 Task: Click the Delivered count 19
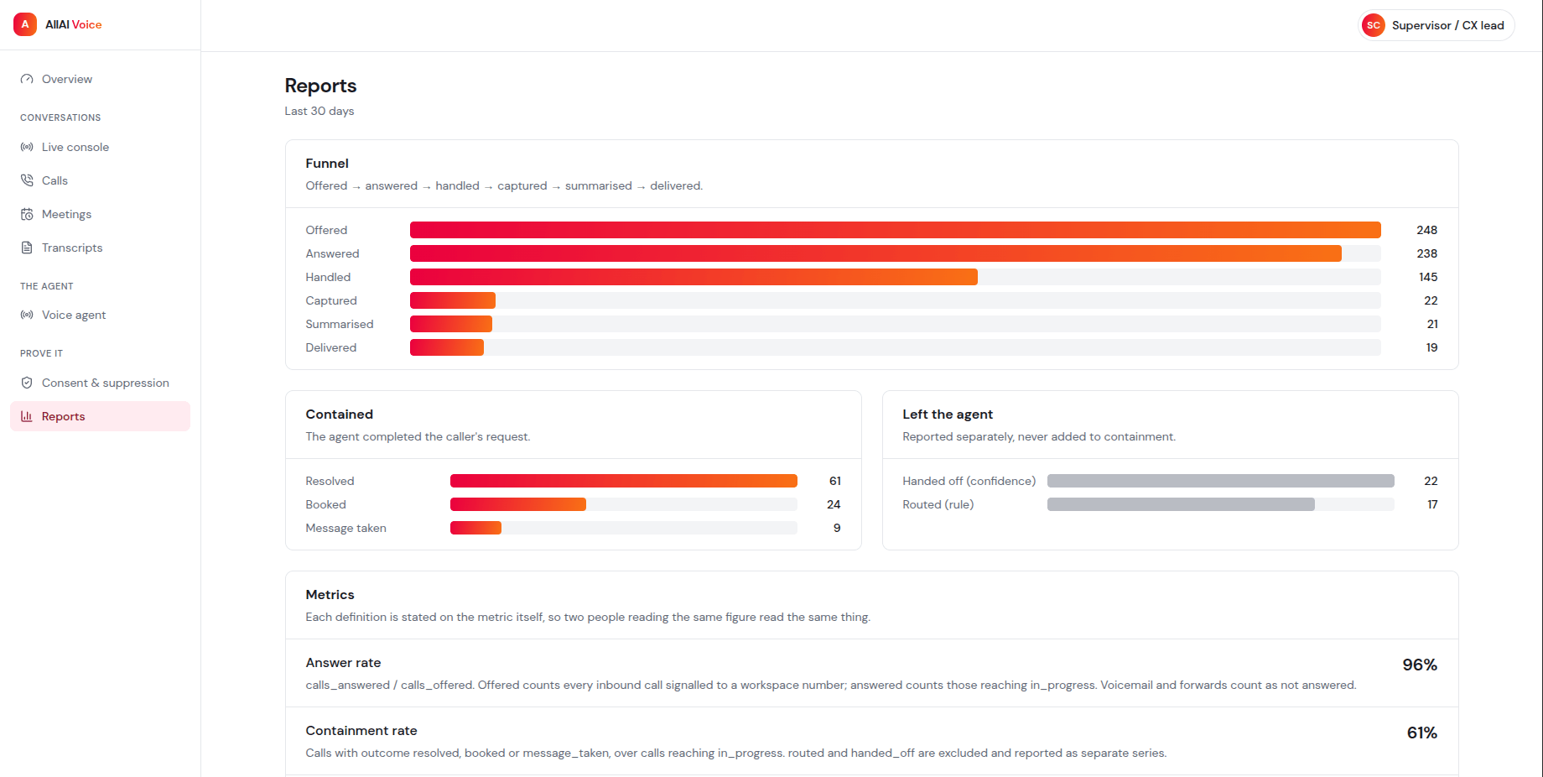point(1431,347)
